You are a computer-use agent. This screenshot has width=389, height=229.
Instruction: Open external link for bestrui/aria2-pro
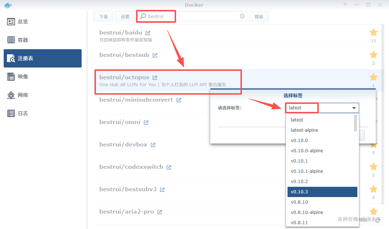coord(160,212)
